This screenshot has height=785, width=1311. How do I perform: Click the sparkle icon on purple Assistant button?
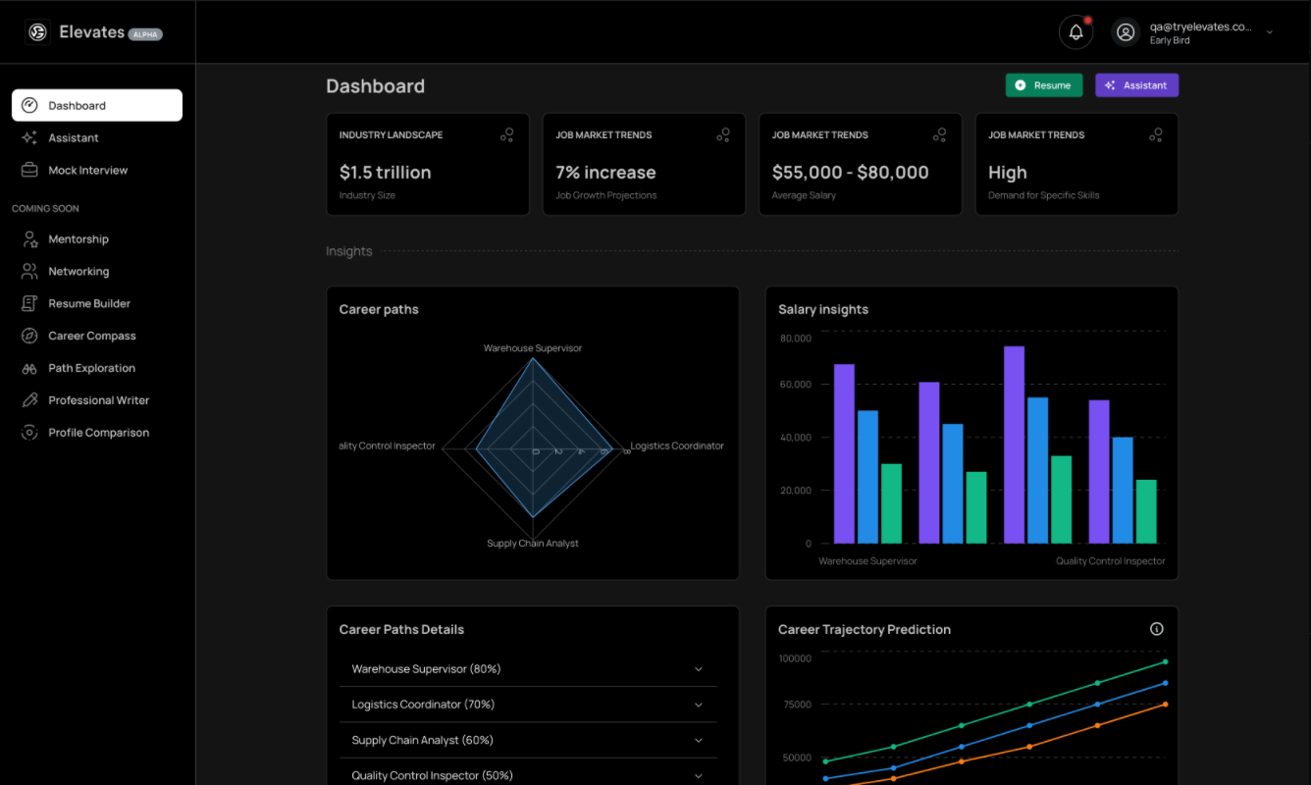click(1110, 85)
